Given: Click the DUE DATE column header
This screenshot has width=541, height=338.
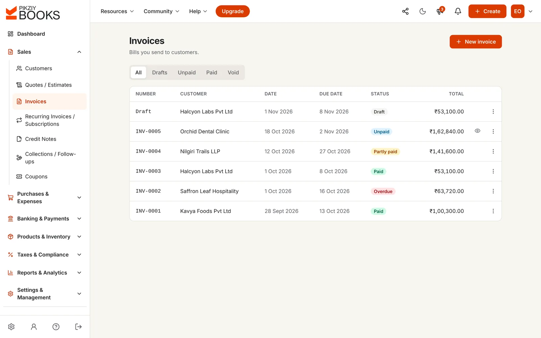Looking at the screenshot, I should [x=331, y=94].
